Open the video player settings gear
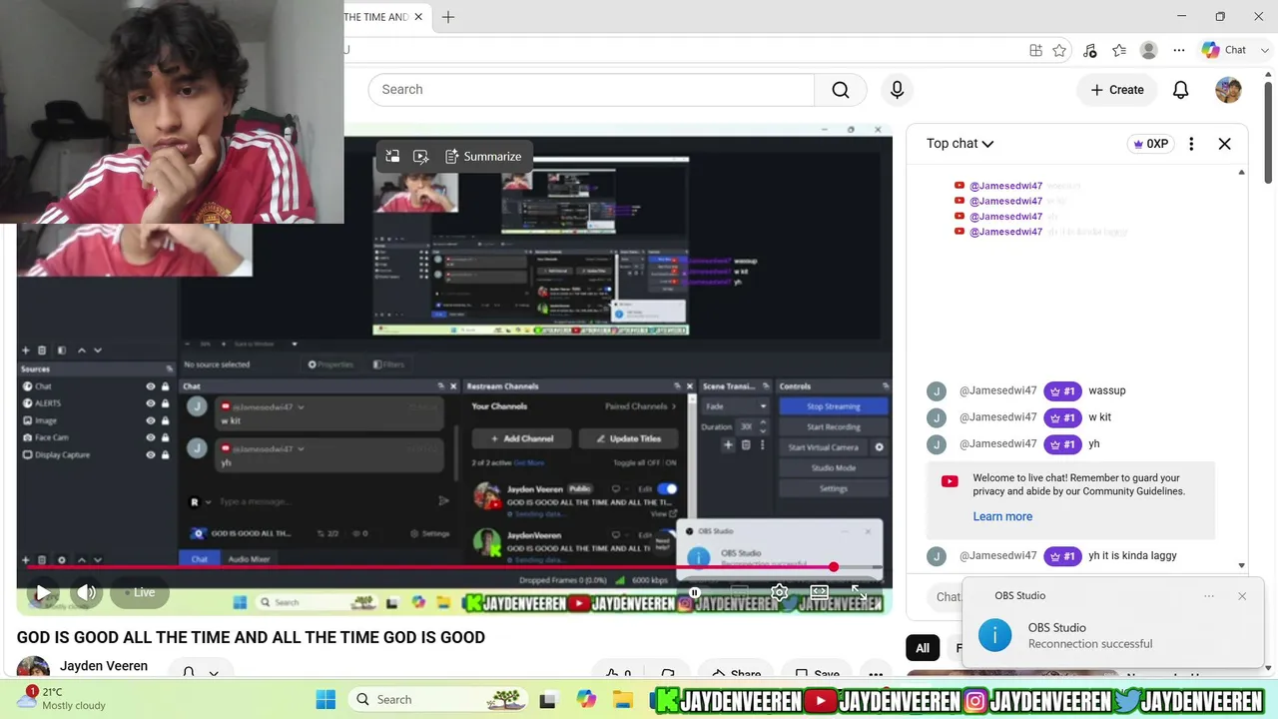The height and width of the screenshot is (719, 1278). click(x=780, y=592)
